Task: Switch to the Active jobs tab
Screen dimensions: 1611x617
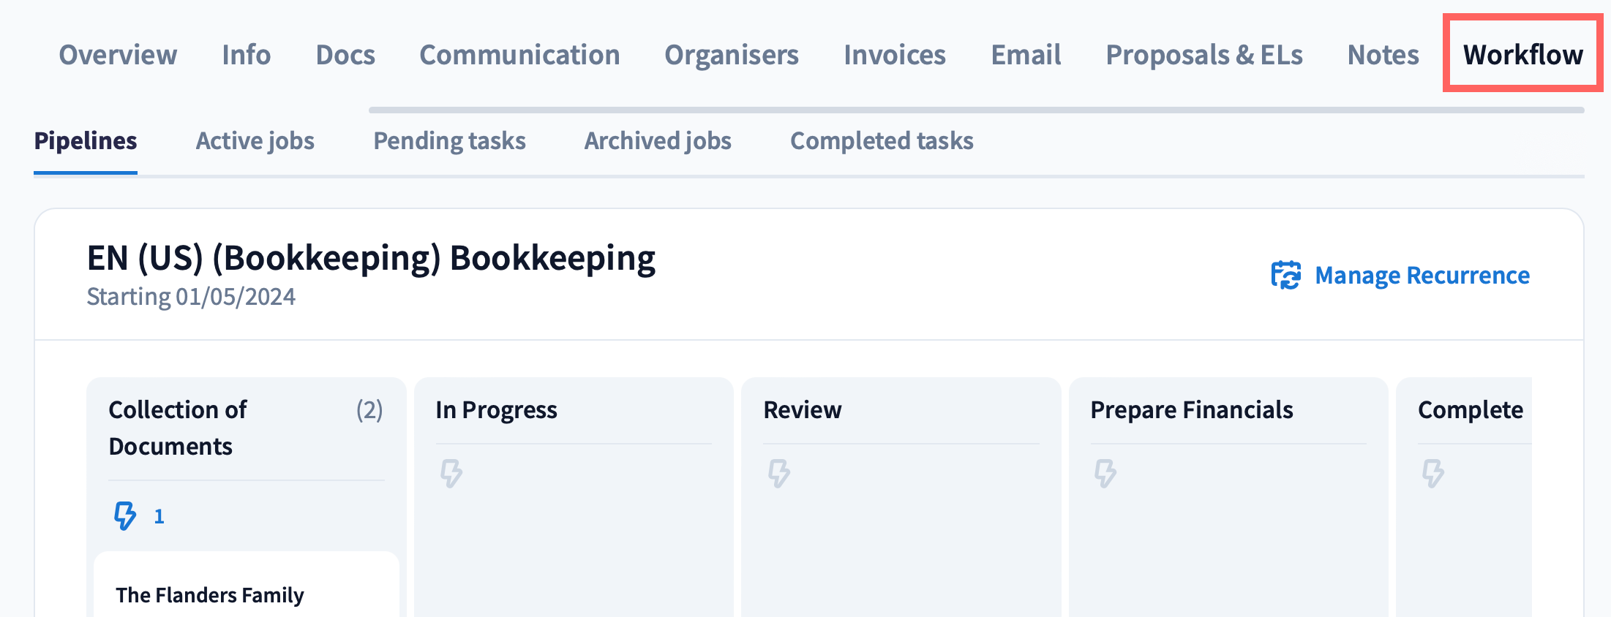Action: [255, 140]
